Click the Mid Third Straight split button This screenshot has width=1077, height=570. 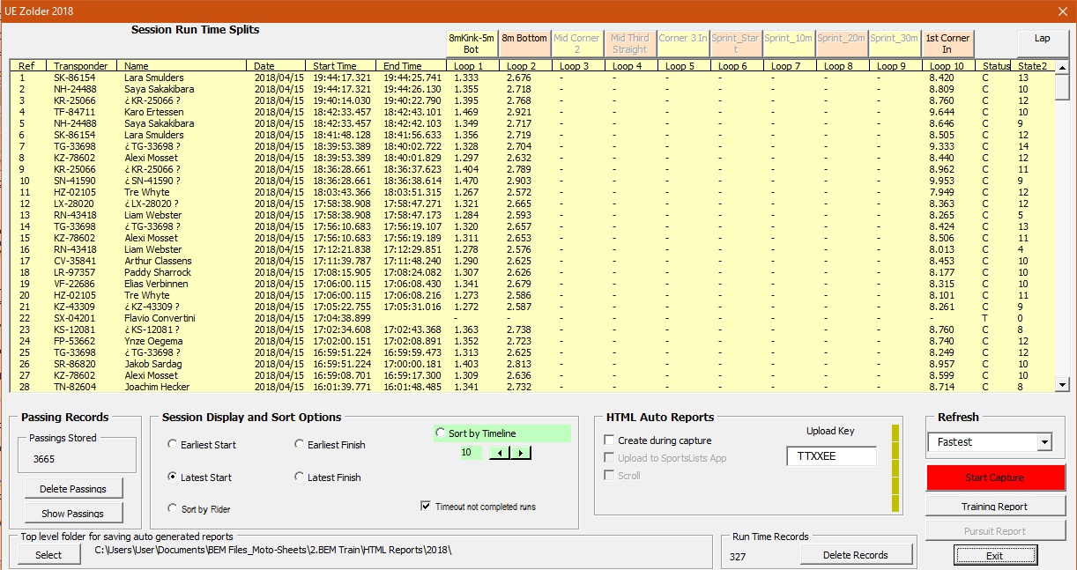point(630,44)
